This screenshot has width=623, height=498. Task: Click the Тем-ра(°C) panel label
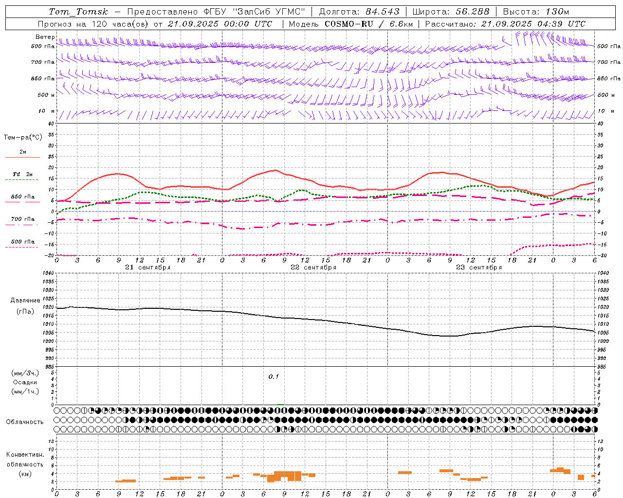click(x=23, y=138)
